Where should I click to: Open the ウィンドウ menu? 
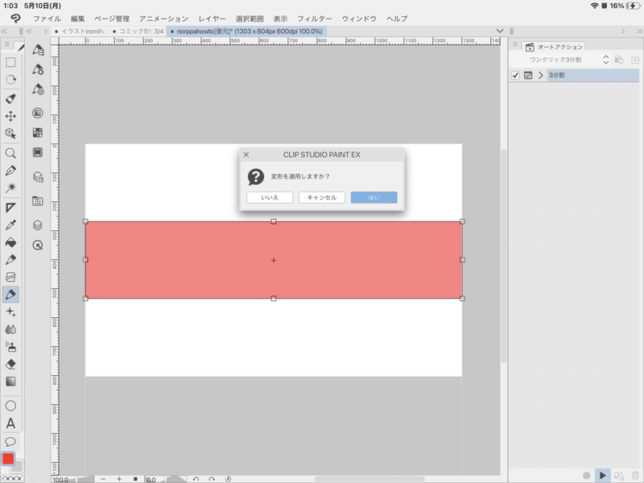pyautogui.click(x=359, y=19)
